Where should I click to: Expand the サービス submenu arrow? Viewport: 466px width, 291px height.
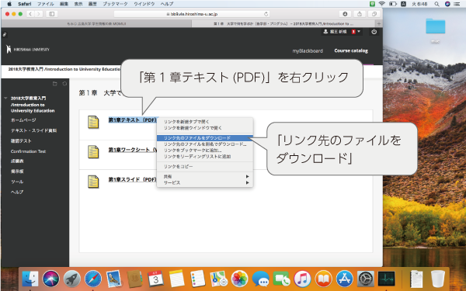click(247, 182)
